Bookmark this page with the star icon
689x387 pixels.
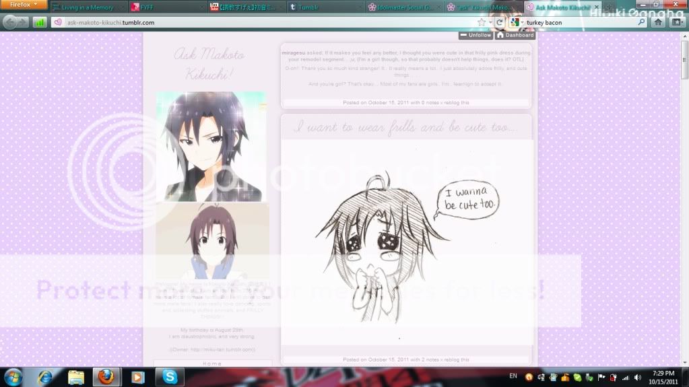pyautogui.click(x=482, y=22)
